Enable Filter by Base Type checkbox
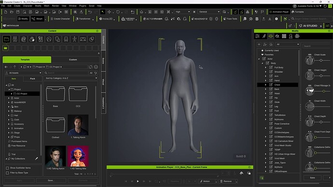The height and width of the screenshot is (187, 333). coord(7,173)
